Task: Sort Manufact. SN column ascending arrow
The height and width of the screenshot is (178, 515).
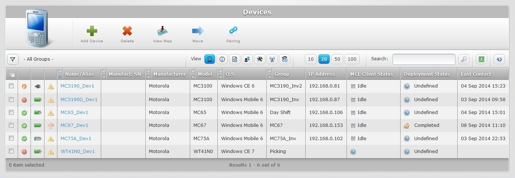Action: [103, 71]
